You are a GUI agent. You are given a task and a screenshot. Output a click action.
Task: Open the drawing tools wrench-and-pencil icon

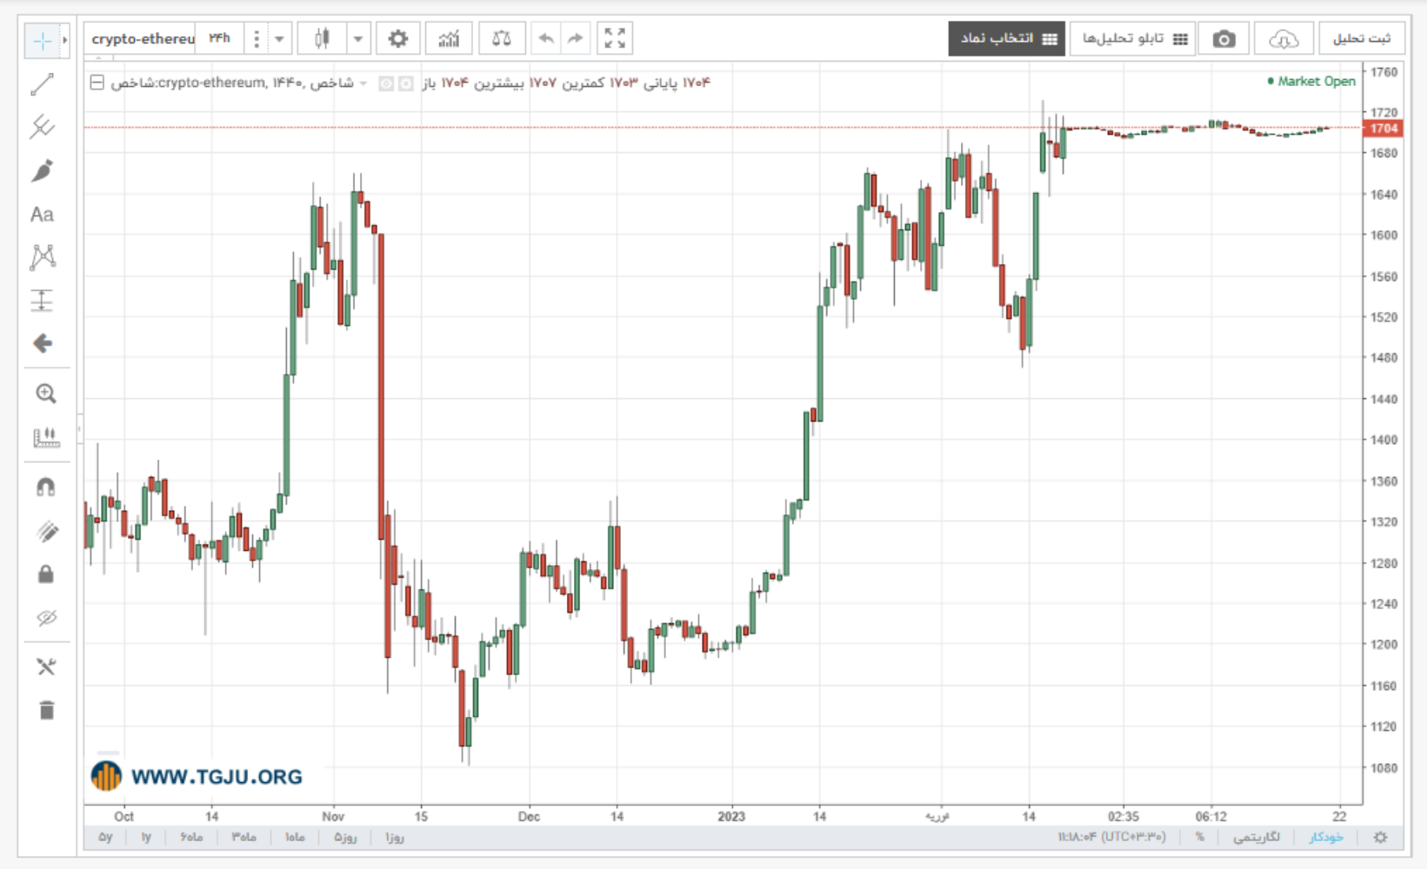pyautogui.click(x=46, y=667)
